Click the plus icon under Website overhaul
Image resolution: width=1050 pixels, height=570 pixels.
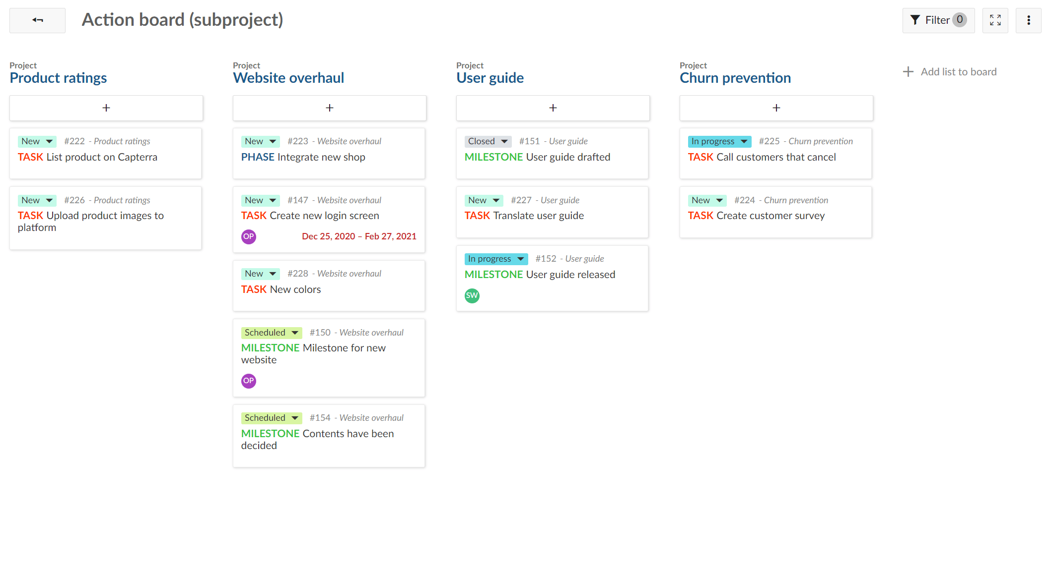coord(329,108)
